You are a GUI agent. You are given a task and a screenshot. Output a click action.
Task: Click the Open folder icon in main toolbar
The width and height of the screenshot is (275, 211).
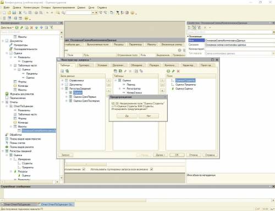(9, 13)
